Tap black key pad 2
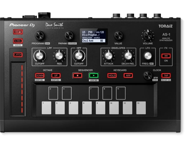Image resolution: width=185 pixels, height=149 pixels. coord(53,93)
